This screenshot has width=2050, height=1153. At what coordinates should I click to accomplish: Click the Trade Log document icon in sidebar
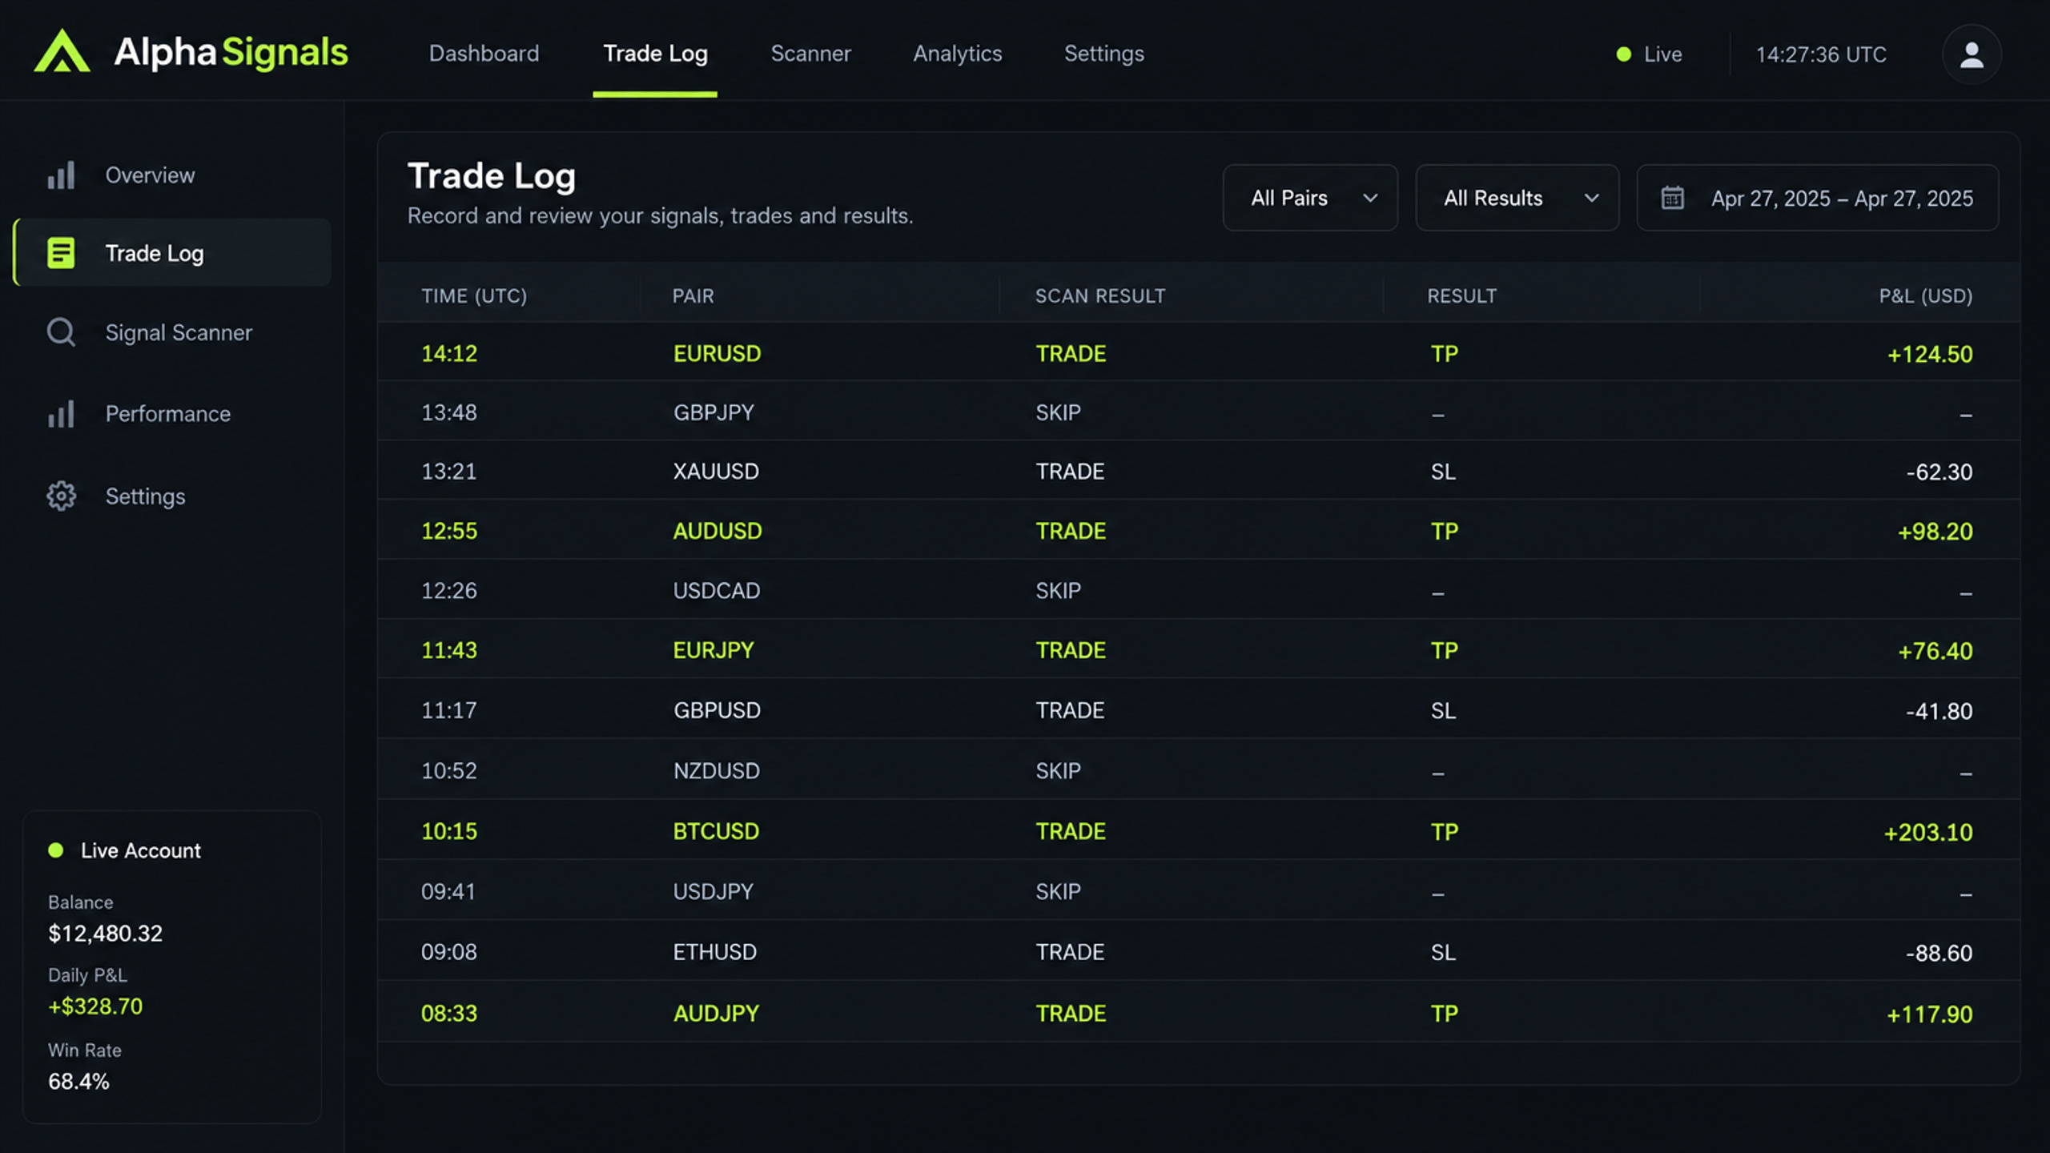(x=61, y=253)
